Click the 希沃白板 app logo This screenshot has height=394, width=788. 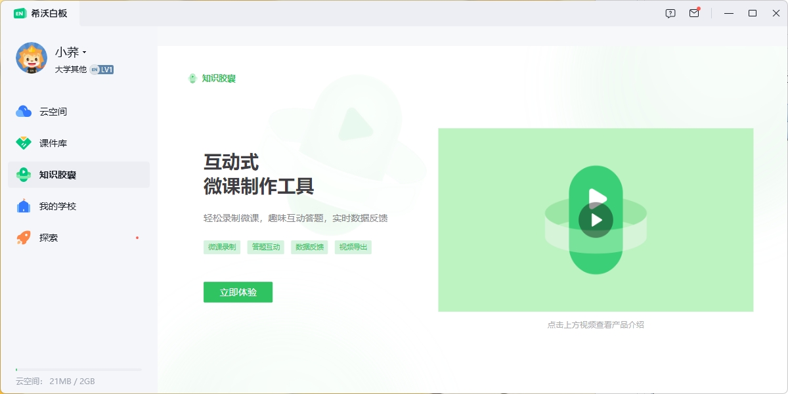(x=20, y=13)
